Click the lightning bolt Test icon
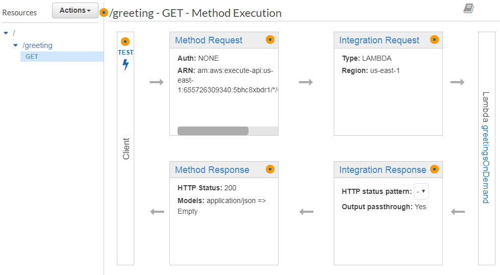The height and width of the screenshot is (275, 500). [126, 65]
